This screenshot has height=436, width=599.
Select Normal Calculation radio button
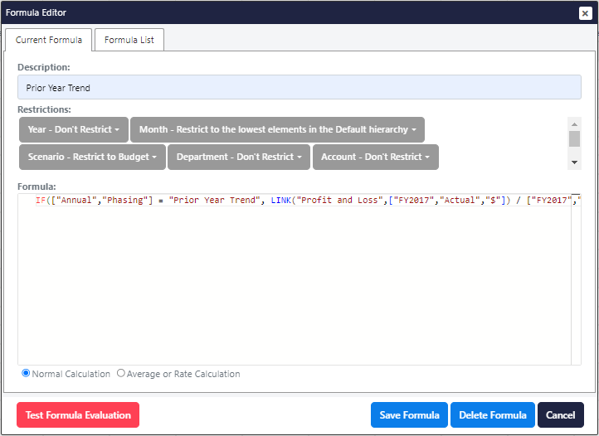coord(27,374)
